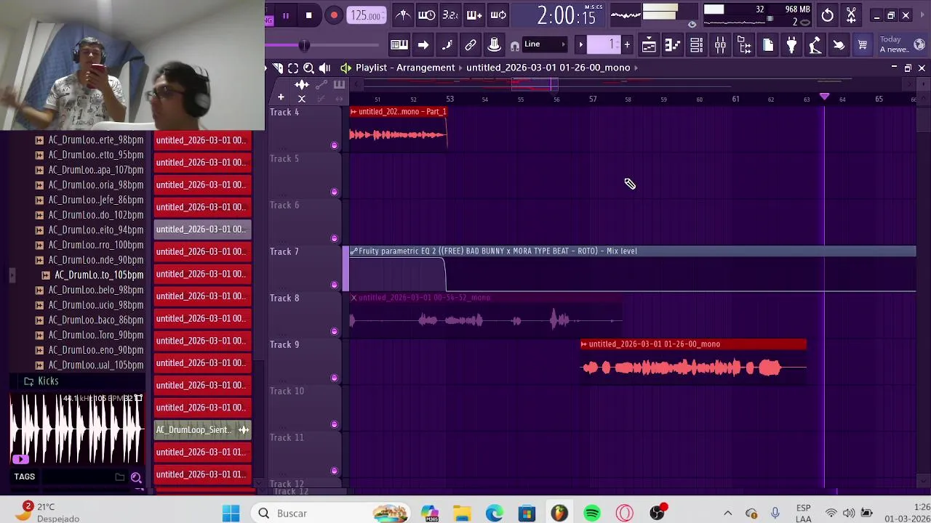Click the browser search magnifier icon
Image resolution: width=931 pixels, height=523 pixels.
pyautogui.click(x=136, y=477)
